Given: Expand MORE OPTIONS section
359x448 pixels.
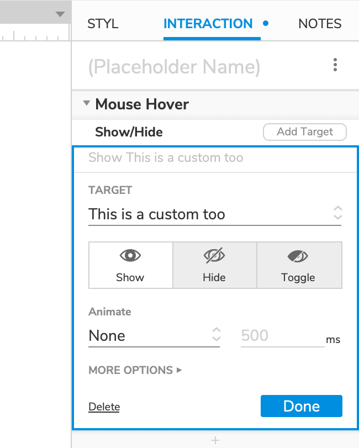Looking at the screenshot, I should click(135, 370).
